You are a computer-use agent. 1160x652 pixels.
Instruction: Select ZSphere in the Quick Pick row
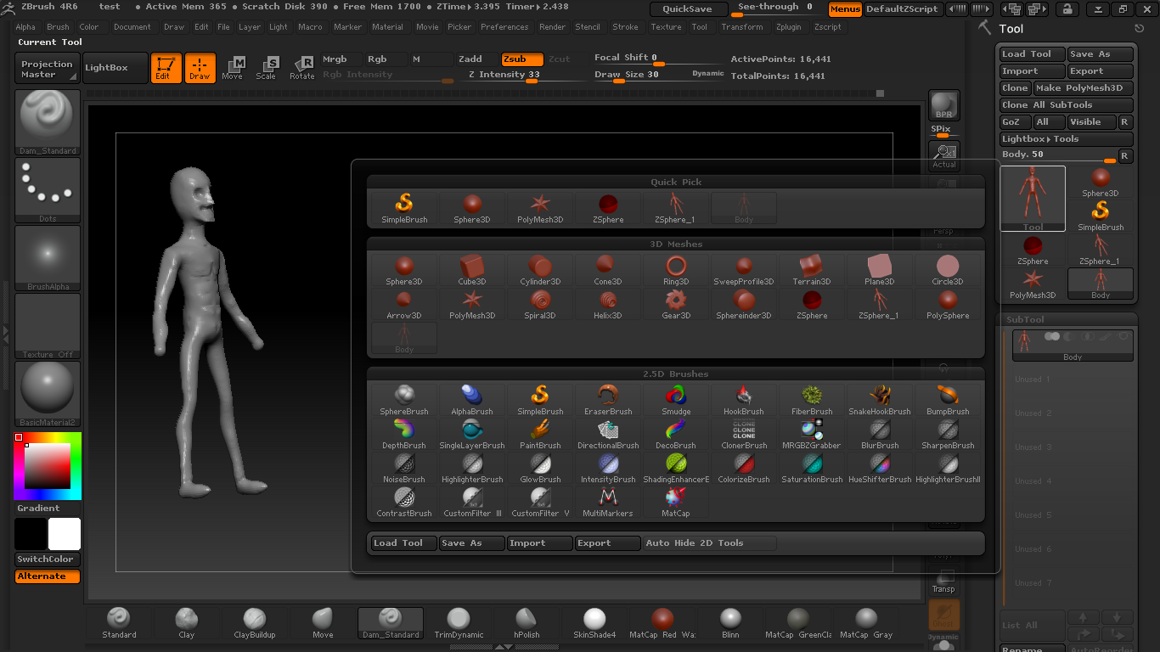point(608,208)
